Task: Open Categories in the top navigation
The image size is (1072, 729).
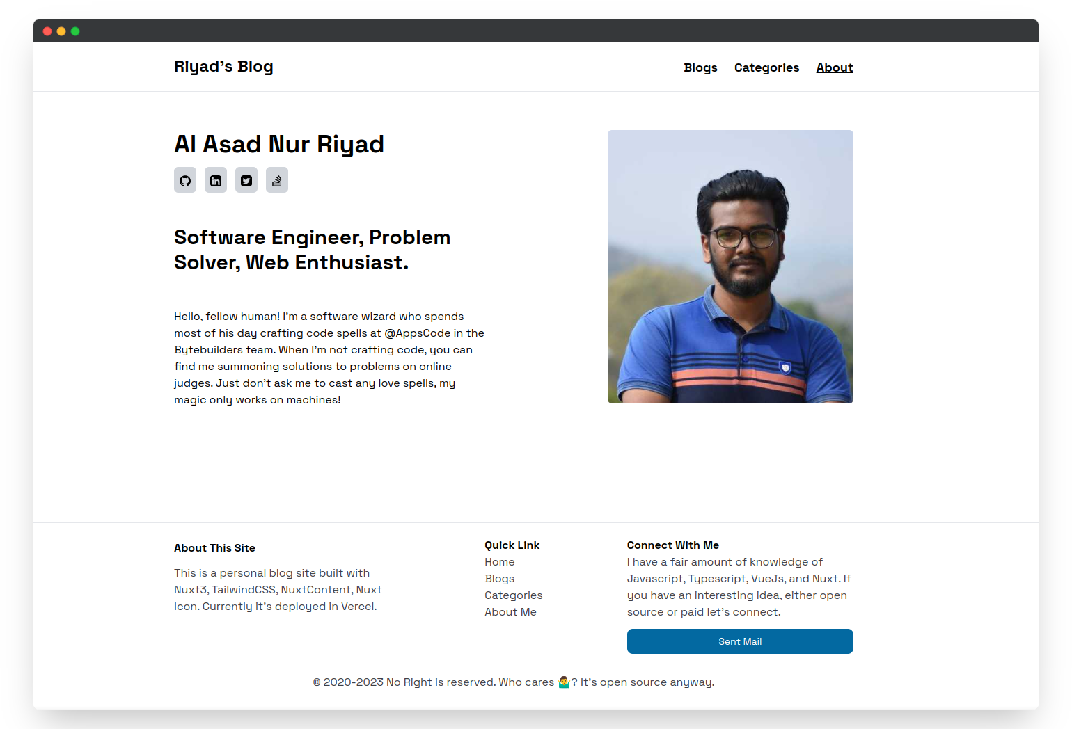Action: click(766, 67)
